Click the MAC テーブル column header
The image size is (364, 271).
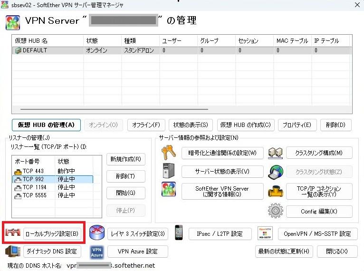pos(293,41)
